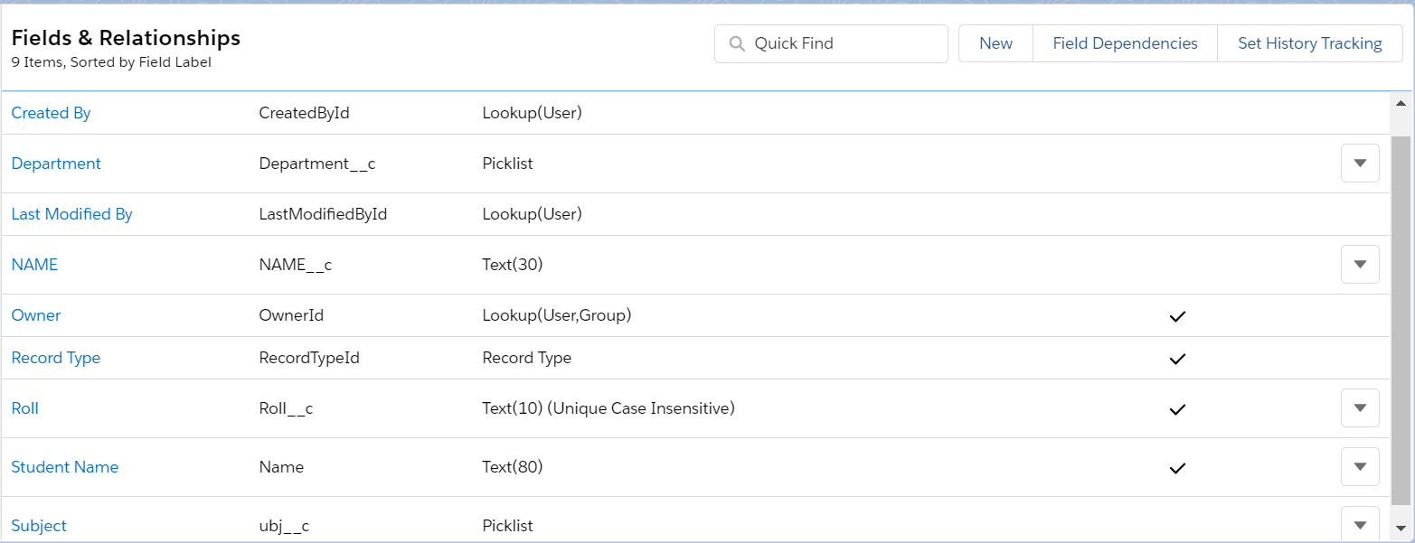The image size is (1415, 543).
Task: Open the Created By field link
Action: coord(51,113)
